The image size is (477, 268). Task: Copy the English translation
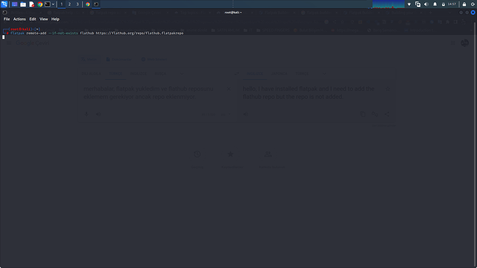click(x=363, y=114)
